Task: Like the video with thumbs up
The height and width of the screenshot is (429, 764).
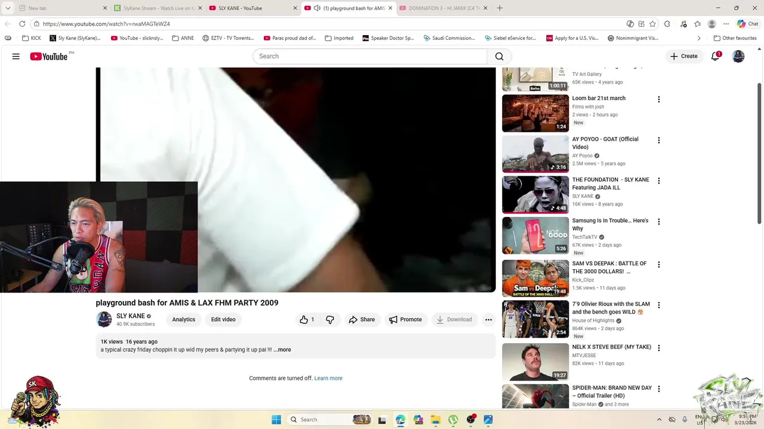Action: (307, 319)
